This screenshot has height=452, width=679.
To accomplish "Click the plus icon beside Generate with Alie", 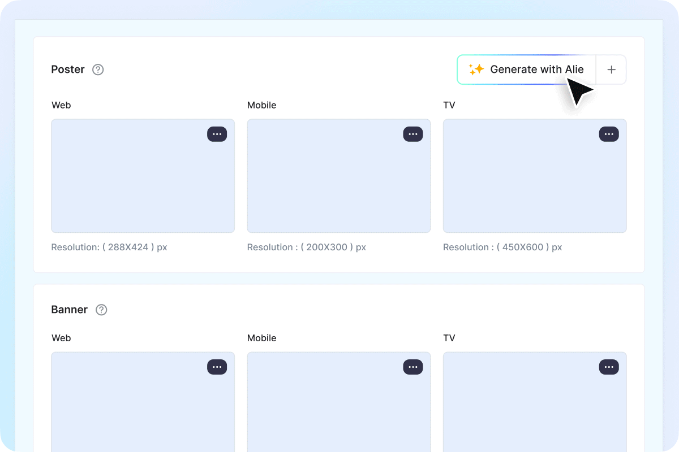I will pyautogui.click(x=611, y=69).
